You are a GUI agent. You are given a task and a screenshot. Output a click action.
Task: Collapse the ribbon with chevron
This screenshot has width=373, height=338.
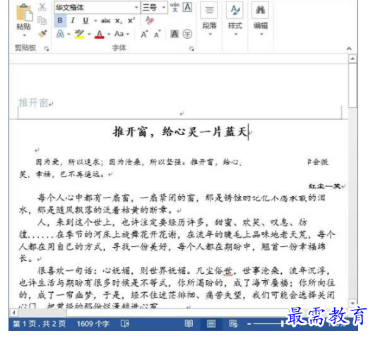pyautogui.click(x=349, y=49)
